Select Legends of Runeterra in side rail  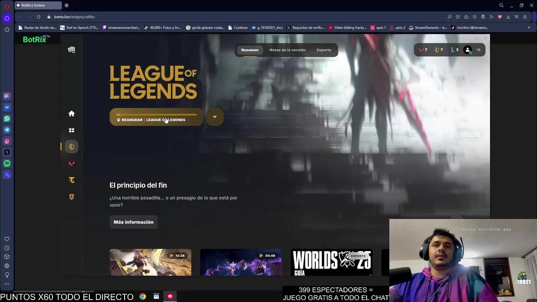pyautogui.click(x=71, y=197)
